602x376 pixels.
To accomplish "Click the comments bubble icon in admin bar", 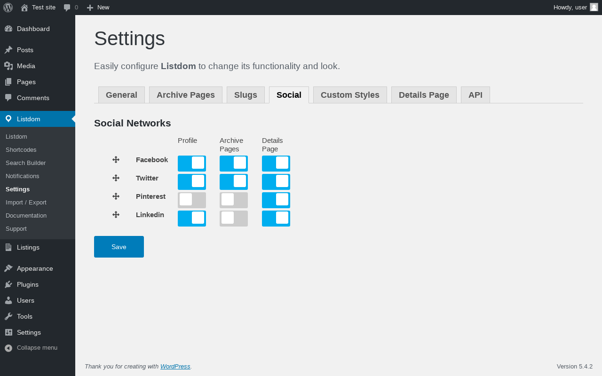I will tap(67, 8).
